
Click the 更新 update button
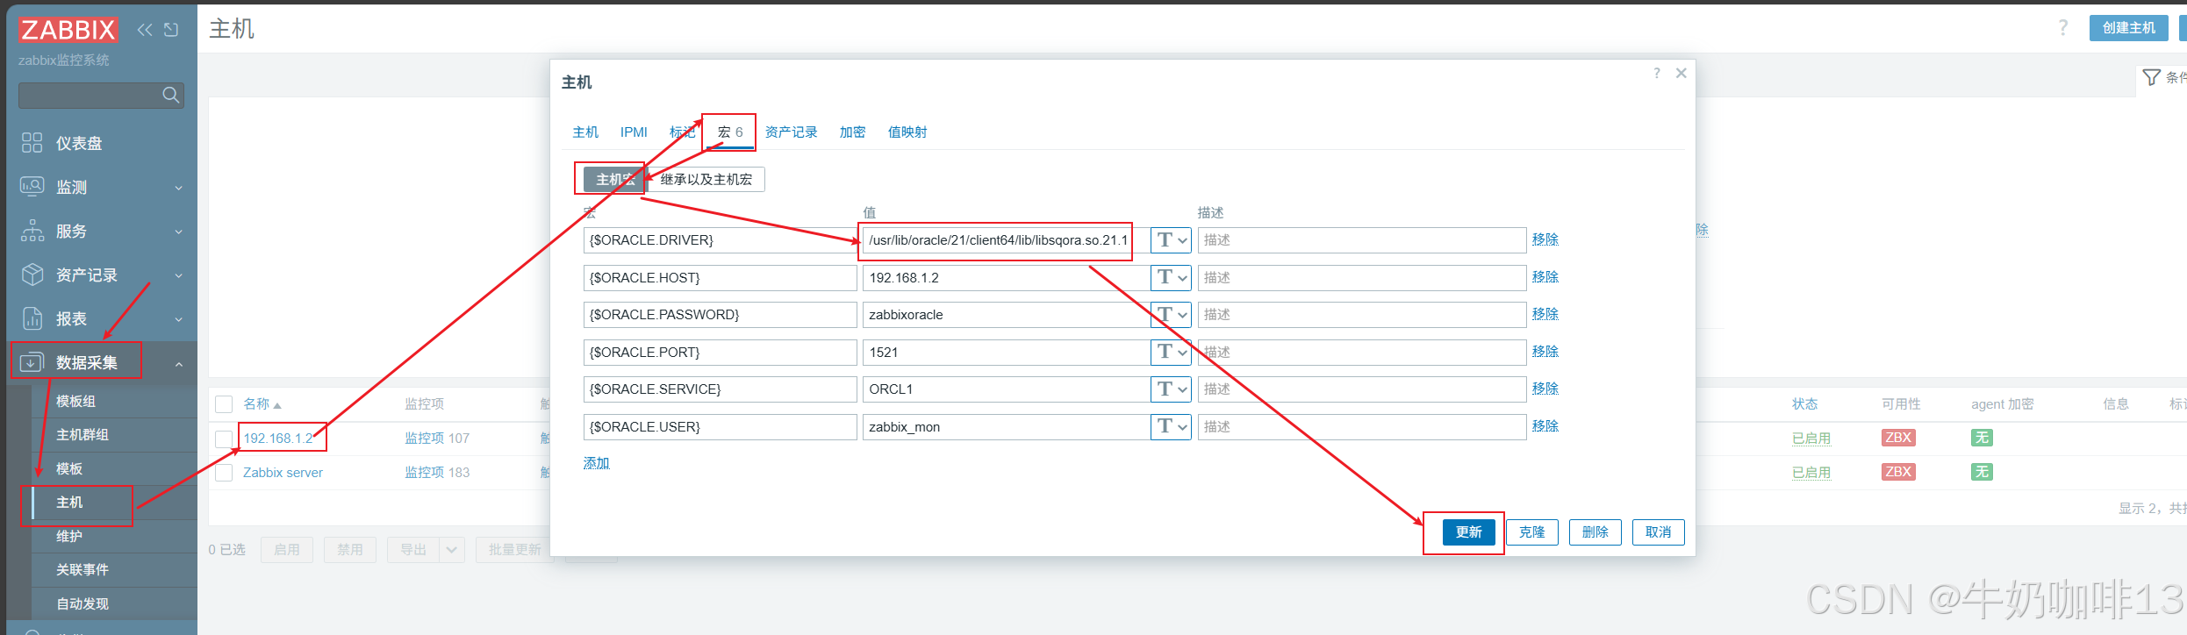click(1469, 532)
